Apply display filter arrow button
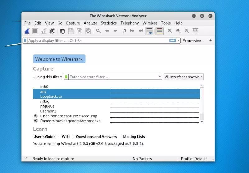 point(172,40)
